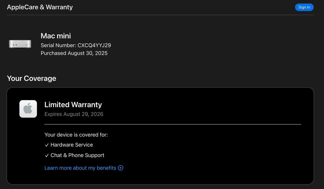This screenshot has width=324, height=189.
Task: Click the Apple logo icon in coverage card
Action: [x=28, y=109]
